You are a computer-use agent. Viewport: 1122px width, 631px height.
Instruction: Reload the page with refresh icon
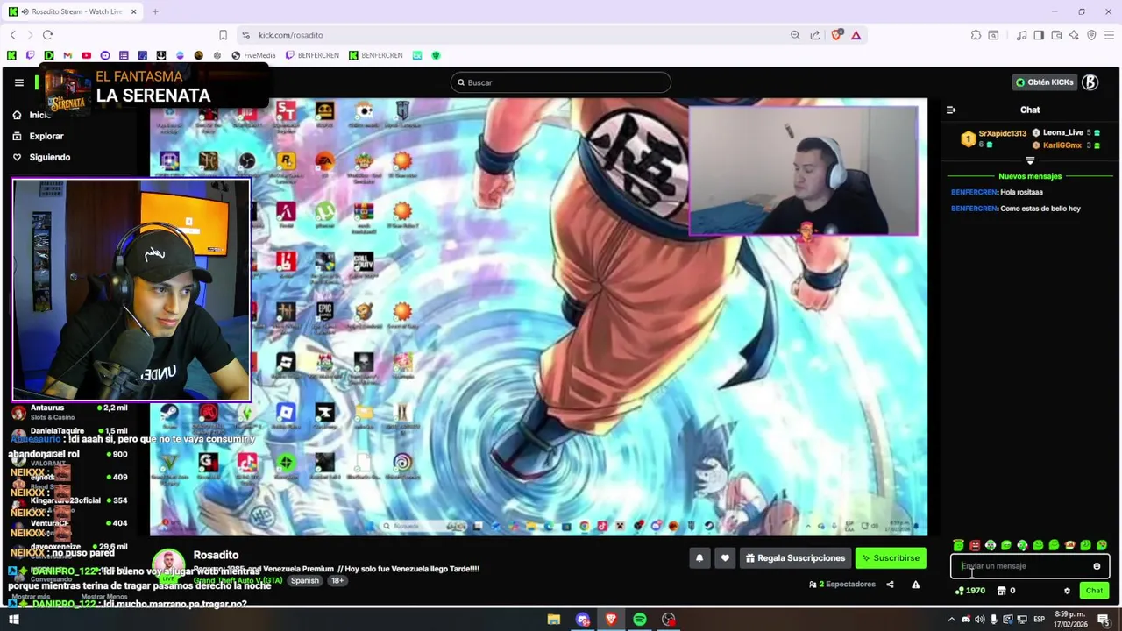pyautogui.click(x=47, y=35)
